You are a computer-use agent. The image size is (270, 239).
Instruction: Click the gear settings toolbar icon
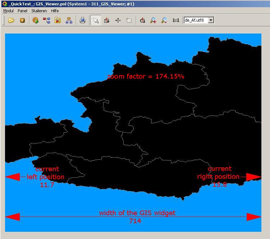tap(35, 20)
